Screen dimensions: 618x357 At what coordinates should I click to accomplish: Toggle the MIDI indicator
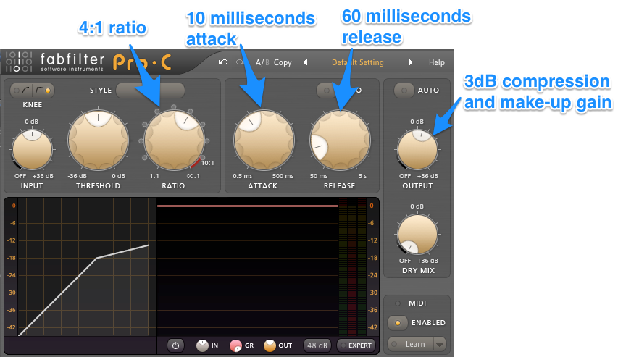tap(398, 303)
